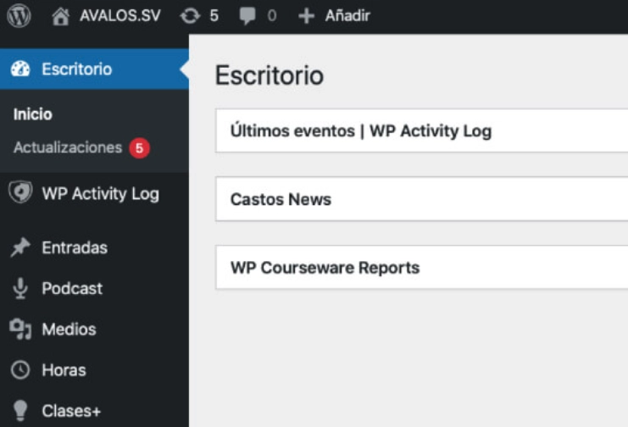Open the Medios library menu
Image resolution: width=628 pixels, height=427 pixels.
point(69,330)
